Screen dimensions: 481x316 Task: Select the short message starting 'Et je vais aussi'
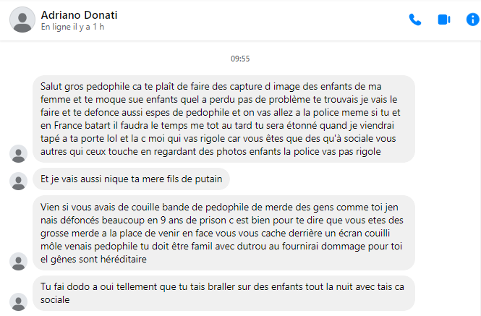[132, 179]
